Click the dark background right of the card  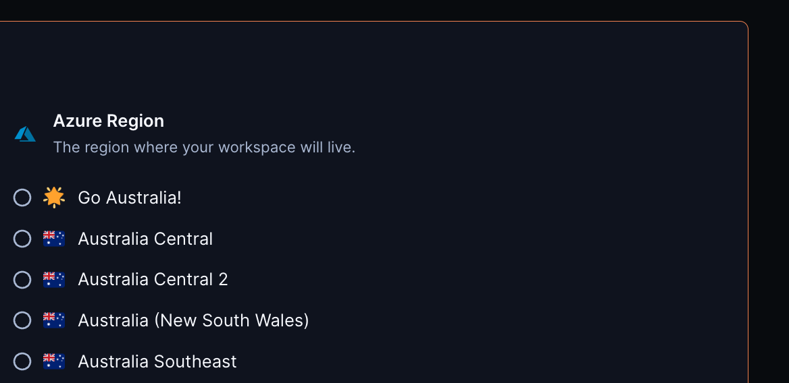pos(769,202)
